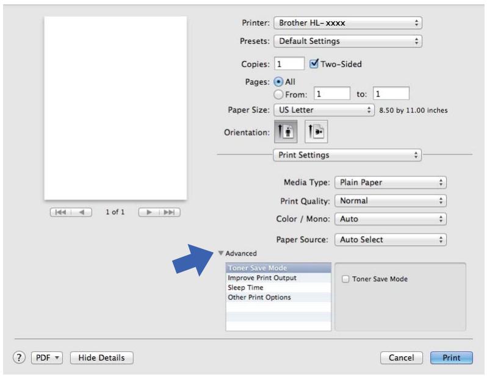Image resolution: width=487 pixels, height=377 pixels.
Task: Go to first page in preview
Action: click(x=60, y=212)
